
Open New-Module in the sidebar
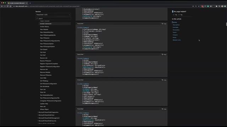point(44,29)
